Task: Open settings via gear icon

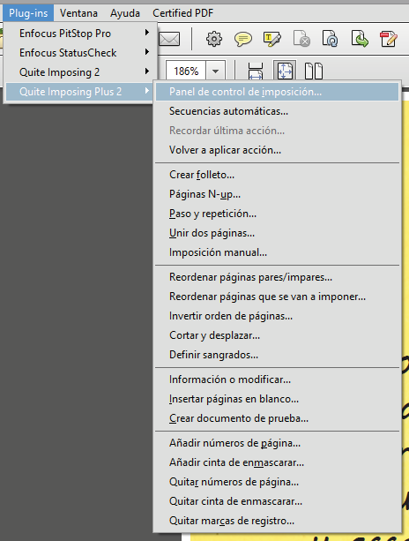Action: point(214,39)
